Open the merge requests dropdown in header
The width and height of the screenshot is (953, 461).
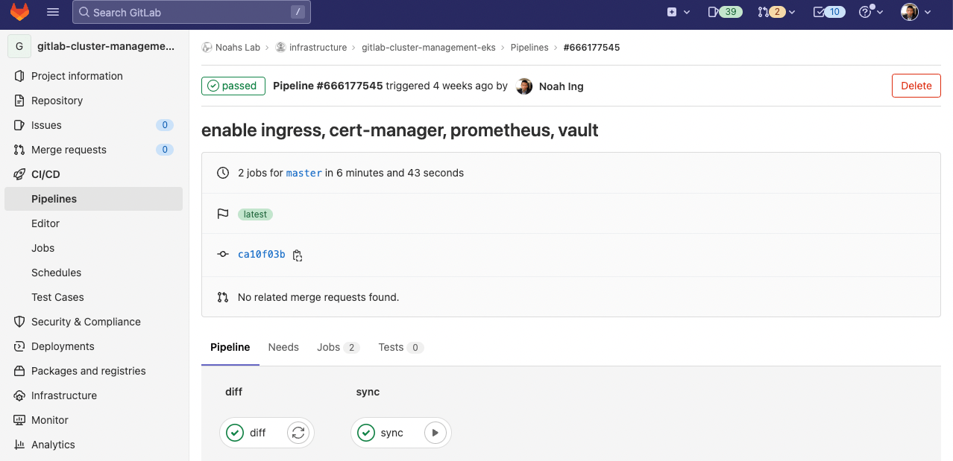pyautogui.click(x=776, y=12)
